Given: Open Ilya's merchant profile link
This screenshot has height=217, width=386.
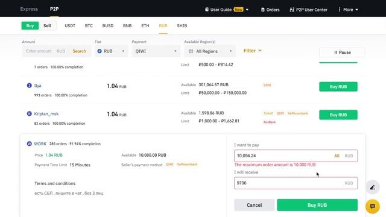Looking at the screenshot, I should point(37,86).
